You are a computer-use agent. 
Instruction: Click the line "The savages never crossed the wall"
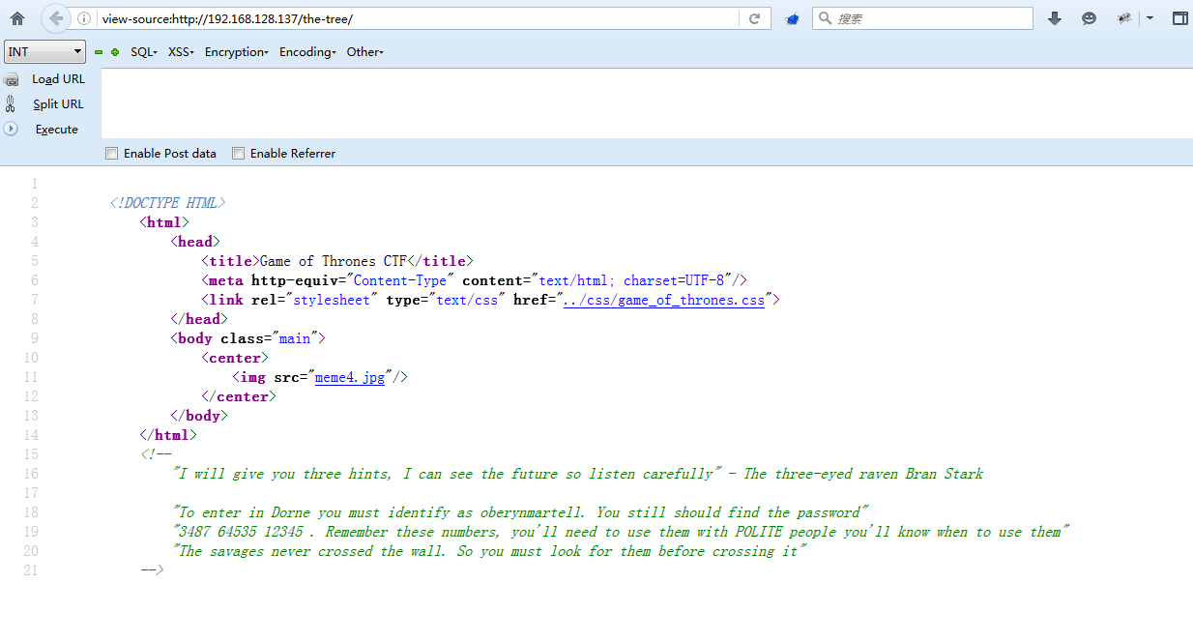click(489, 551)
